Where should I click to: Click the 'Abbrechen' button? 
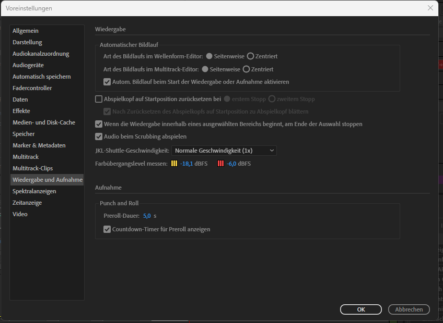click(409, 309)
